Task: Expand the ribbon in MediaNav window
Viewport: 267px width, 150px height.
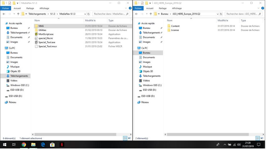Action: [x=126, y=8]
